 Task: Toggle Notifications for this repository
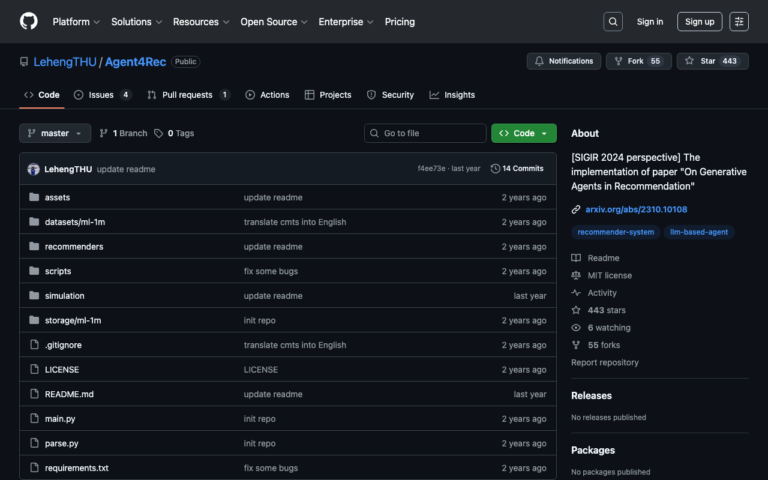point(563,61)
